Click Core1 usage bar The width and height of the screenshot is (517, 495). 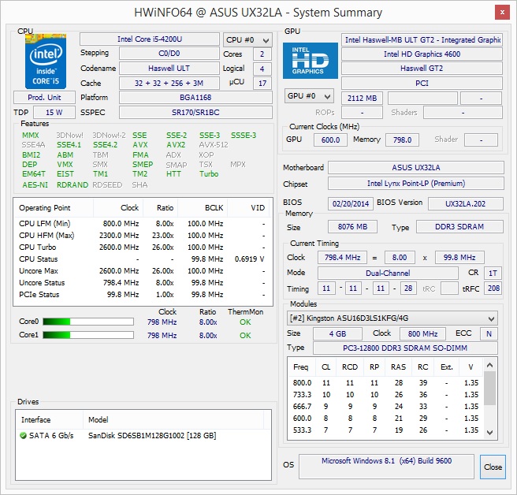point(88,335)
